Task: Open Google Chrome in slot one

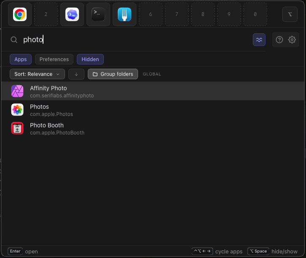Action: (20, 14)
